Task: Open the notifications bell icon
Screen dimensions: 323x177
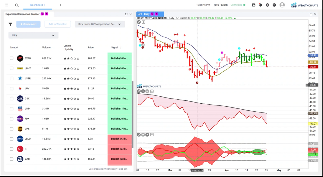Action: coord(261,5)
